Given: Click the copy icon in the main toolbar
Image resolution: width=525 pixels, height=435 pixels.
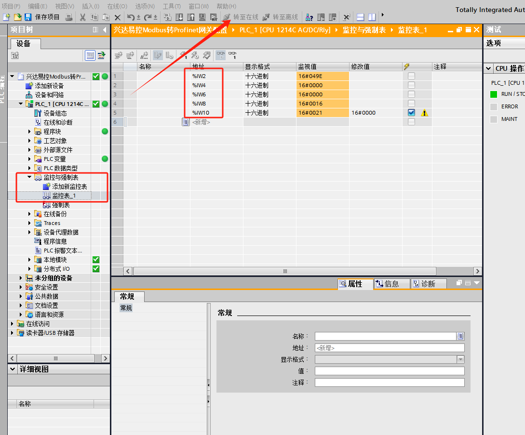Looking at the screenshot, I should coord(94,17).
